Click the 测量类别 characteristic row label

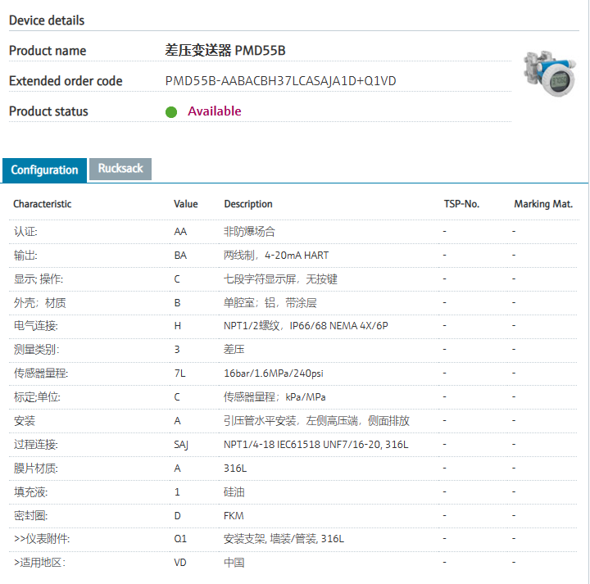[36, 350]
